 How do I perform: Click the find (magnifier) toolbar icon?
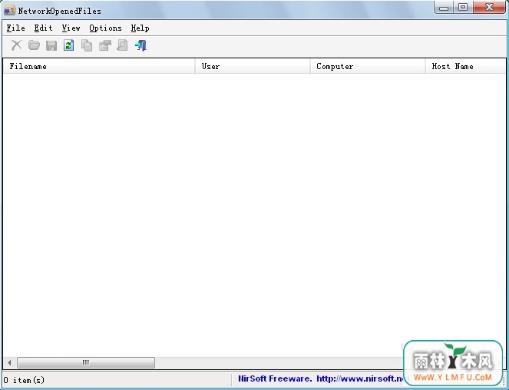(122, 45)
